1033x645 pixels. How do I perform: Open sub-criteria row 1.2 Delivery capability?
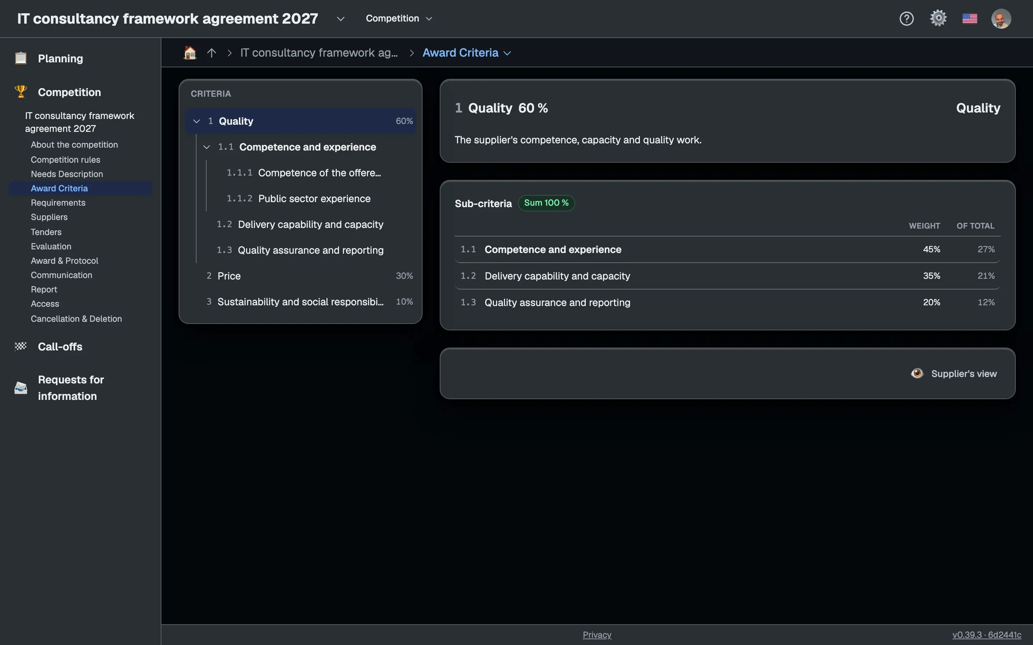[x=727, y=276]
